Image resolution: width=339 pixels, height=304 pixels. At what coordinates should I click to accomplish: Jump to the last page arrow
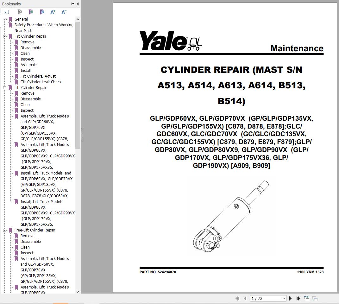pyautogui.click(x=298, y=299)
